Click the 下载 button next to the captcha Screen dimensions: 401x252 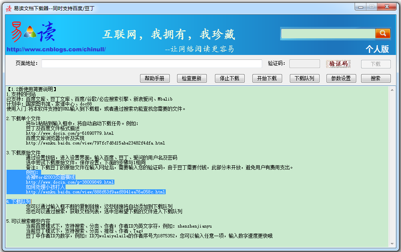tap(376, 64)
